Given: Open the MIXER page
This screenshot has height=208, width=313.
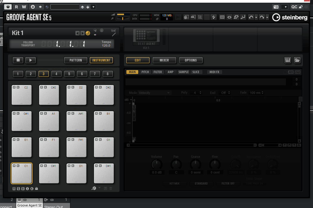Looking at the screenshot, I should [x=164, y=60].
